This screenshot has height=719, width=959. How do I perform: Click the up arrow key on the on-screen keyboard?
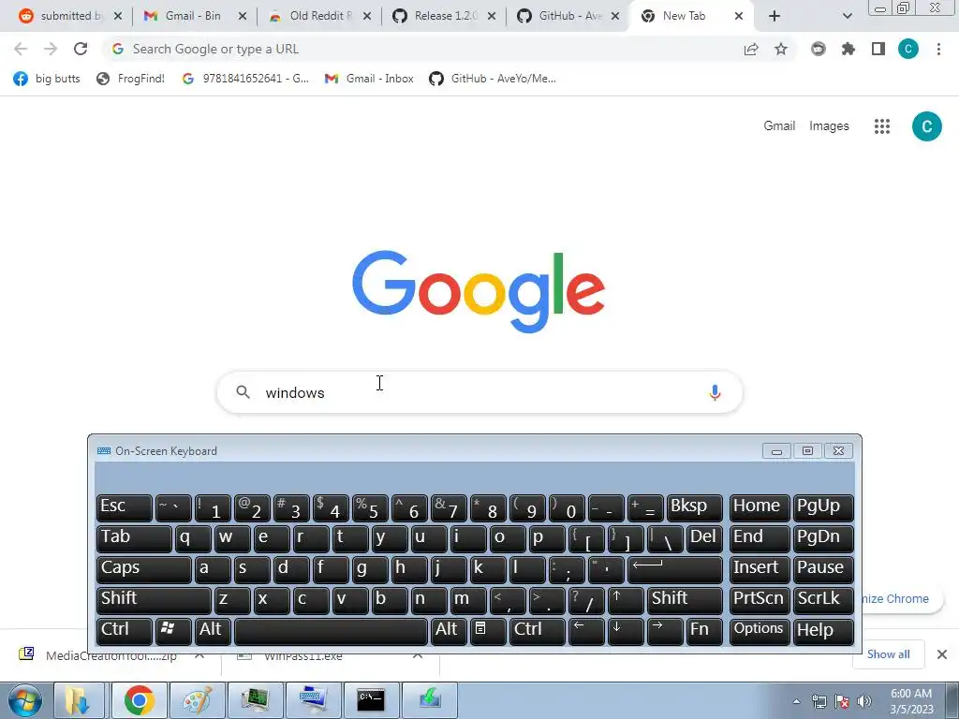point(626,600)
